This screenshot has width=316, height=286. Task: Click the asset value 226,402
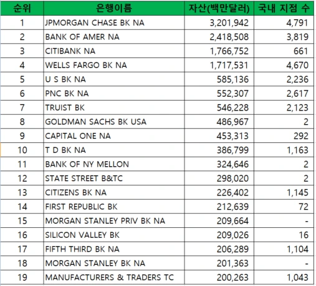[232, 193]
